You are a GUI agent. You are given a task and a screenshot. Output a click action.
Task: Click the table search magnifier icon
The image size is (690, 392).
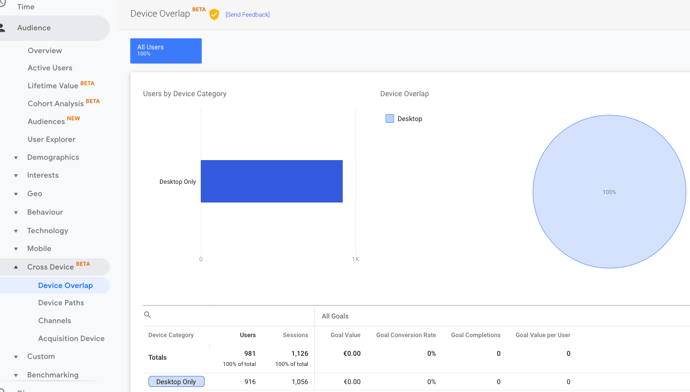tap(148, 315)
